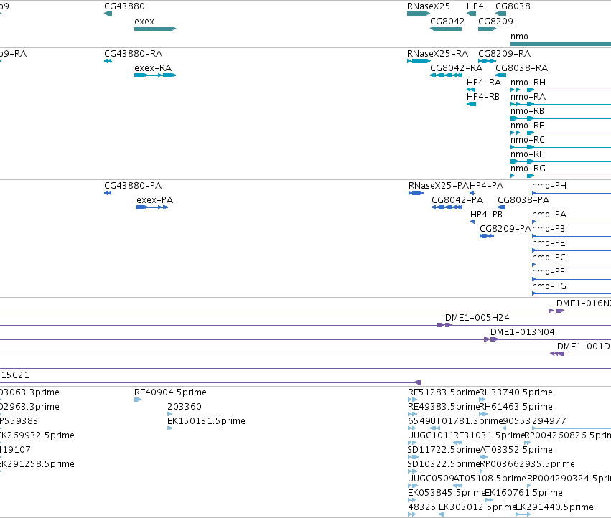Image resolution: width=611 pixels, height=518 pixels.
Task: Select the exex gene arrow glyph
Action: pyautogui.click(x=155, y=29)
